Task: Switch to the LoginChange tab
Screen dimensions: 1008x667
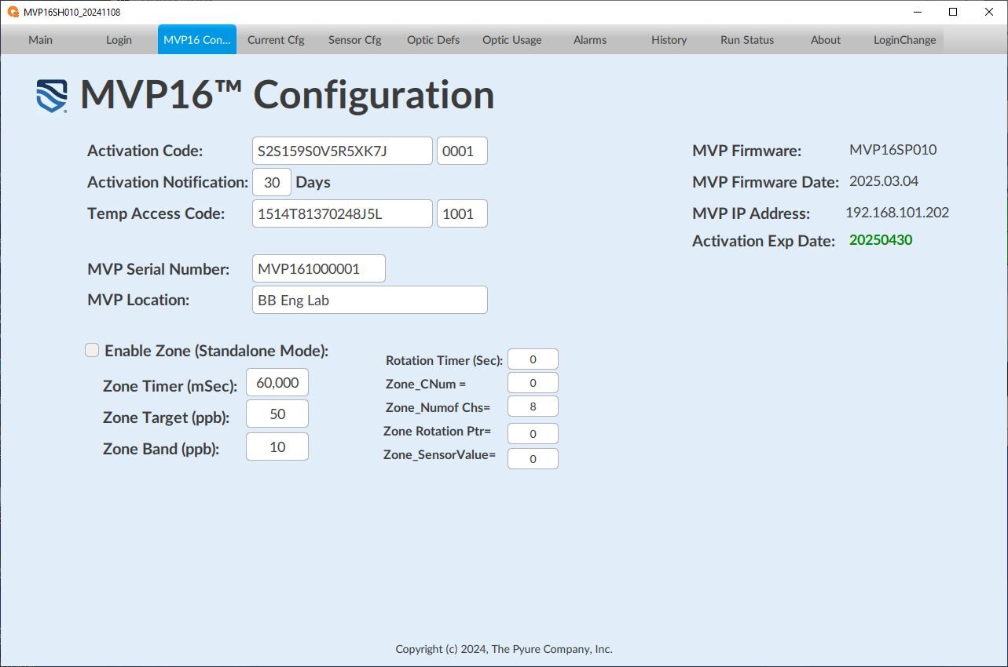Action: (904, 40)
